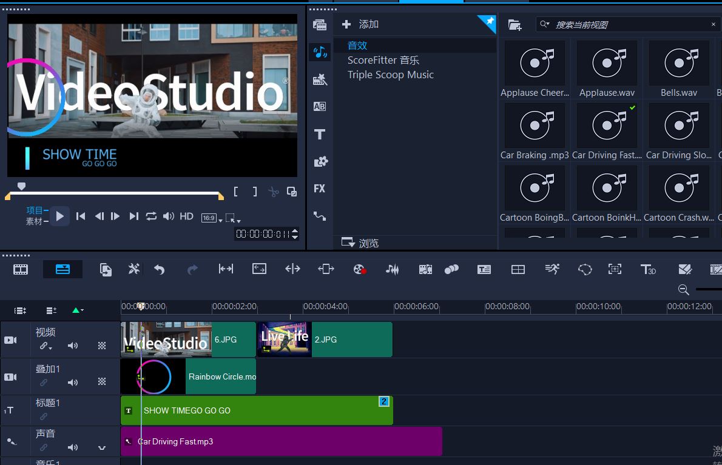Undo the last action

[x=160, y=270]
